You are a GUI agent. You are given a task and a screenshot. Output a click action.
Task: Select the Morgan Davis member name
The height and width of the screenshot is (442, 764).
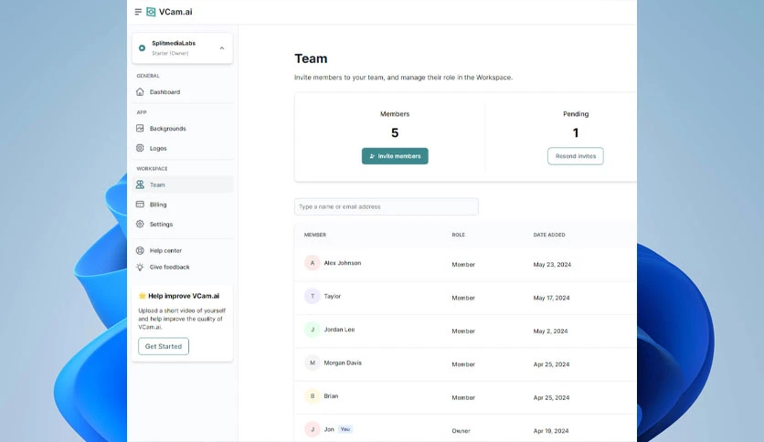click(343, 363)
